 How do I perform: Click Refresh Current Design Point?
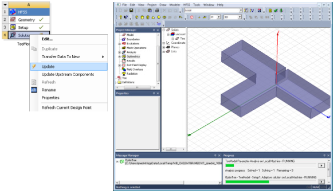(66, 107)
